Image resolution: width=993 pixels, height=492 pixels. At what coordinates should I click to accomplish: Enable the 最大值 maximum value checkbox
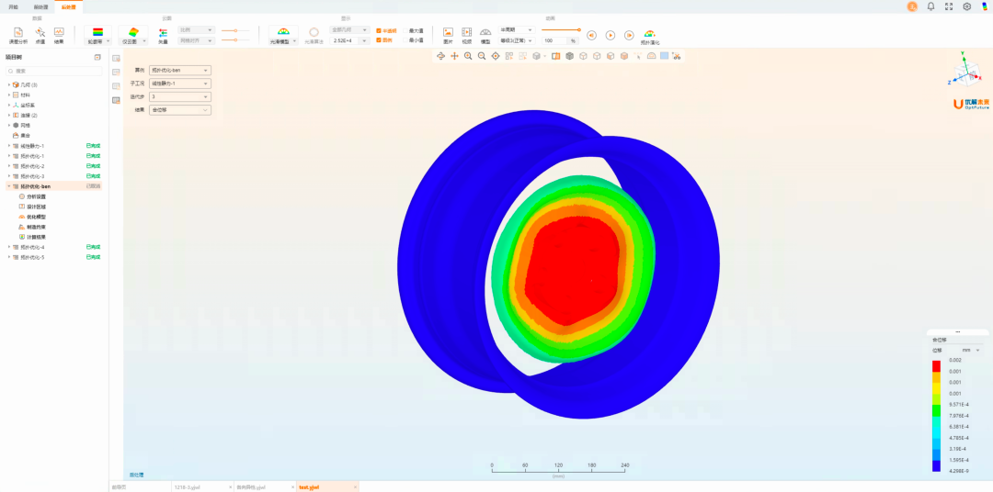405,30
